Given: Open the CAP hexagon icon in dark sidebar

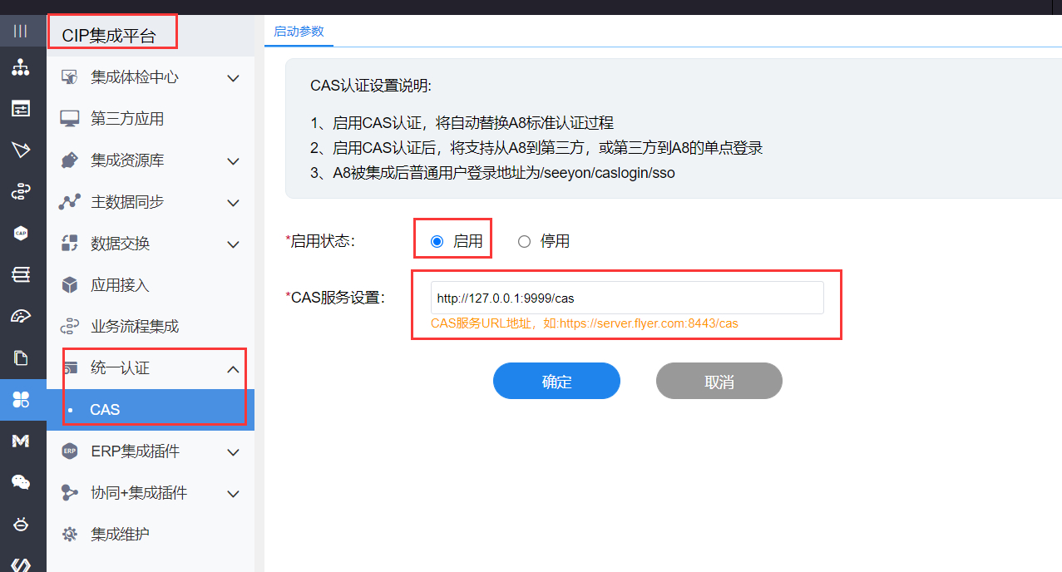Looking at the screenshot, I should 20,234.
